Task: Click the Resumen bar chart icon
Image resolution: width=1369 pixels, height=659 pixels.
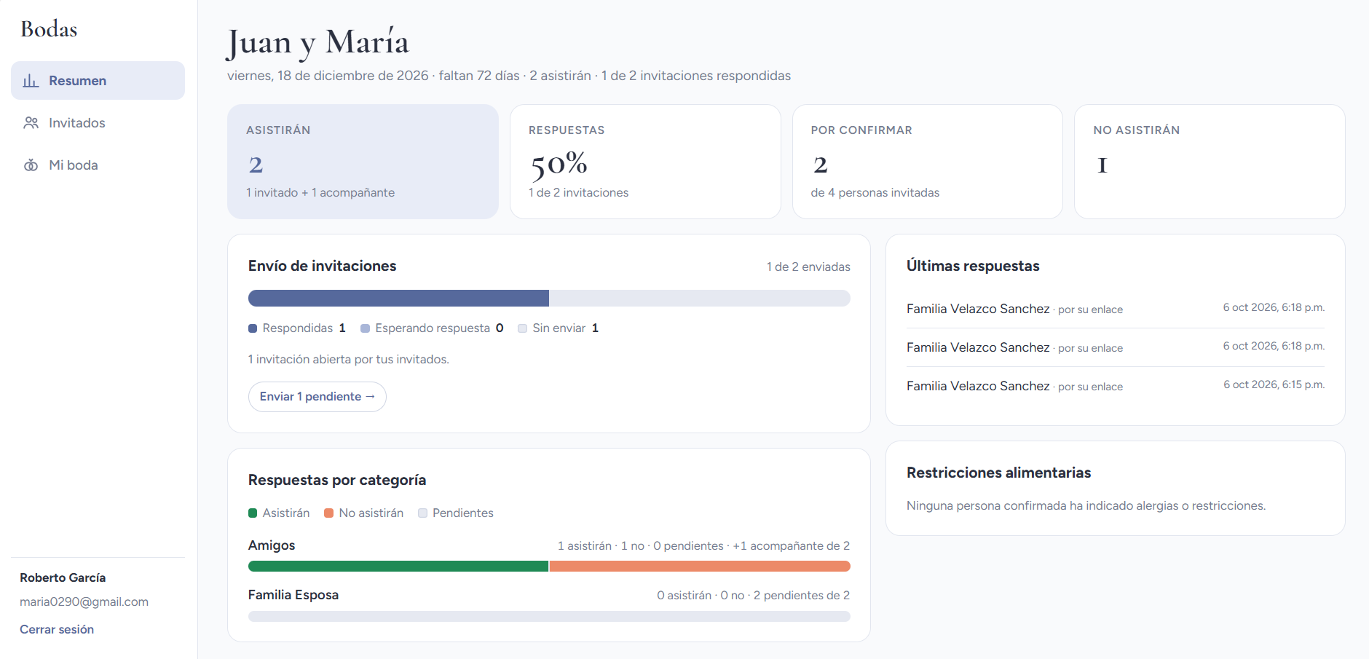Action: click(31, 81)
